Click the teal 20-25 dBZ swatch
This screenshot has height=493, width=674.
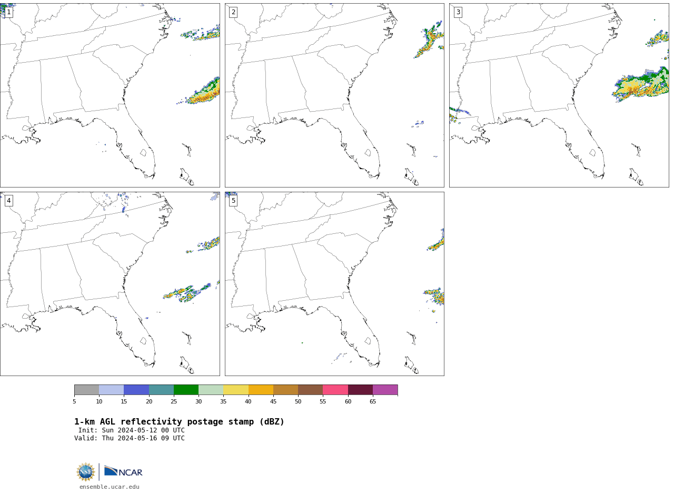click(x=161, y=390)
